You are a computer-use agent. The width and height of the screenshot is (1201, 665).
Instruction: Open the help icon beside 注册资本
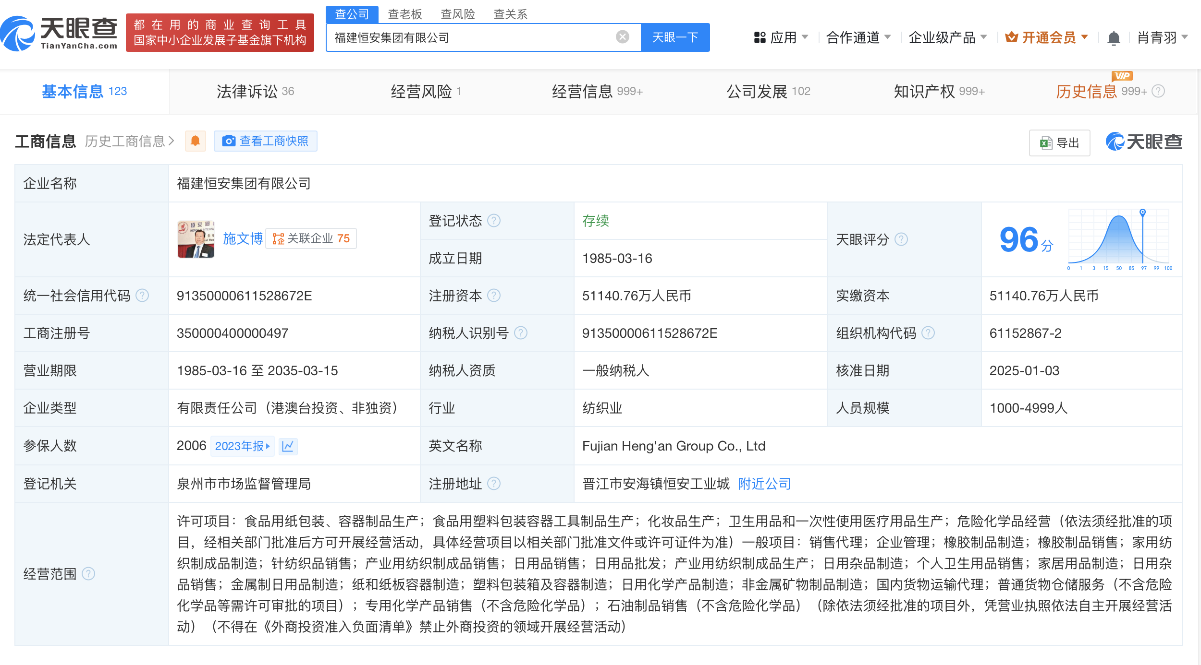(494, 296)
